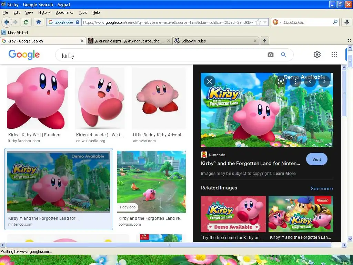
Task: Open the polygon.com Kirby image result
Action: [152, 181]
